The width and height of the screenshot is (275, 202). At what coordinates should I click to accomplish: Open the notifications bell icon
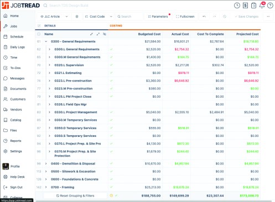tap(262, 6)
